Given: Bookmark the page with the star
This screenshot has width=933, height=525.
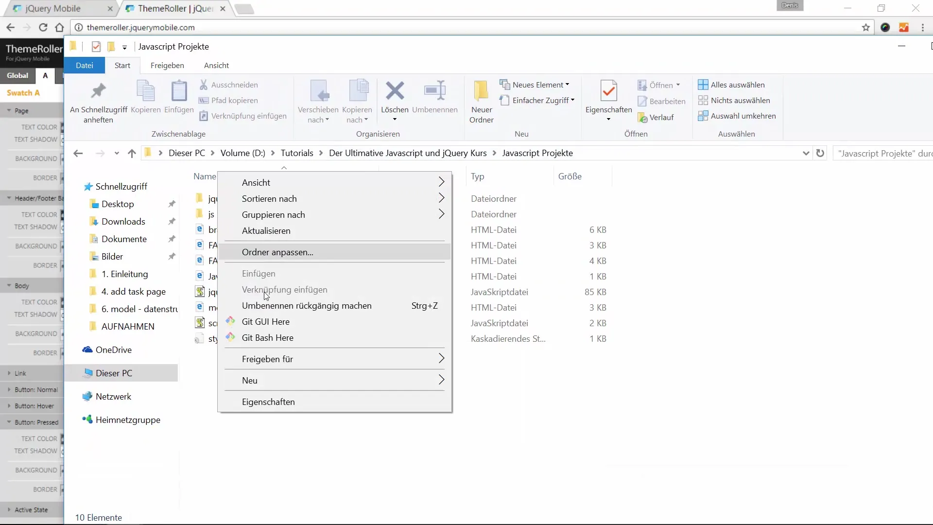Looking at the screenshot, I should (x=865, y=27).
